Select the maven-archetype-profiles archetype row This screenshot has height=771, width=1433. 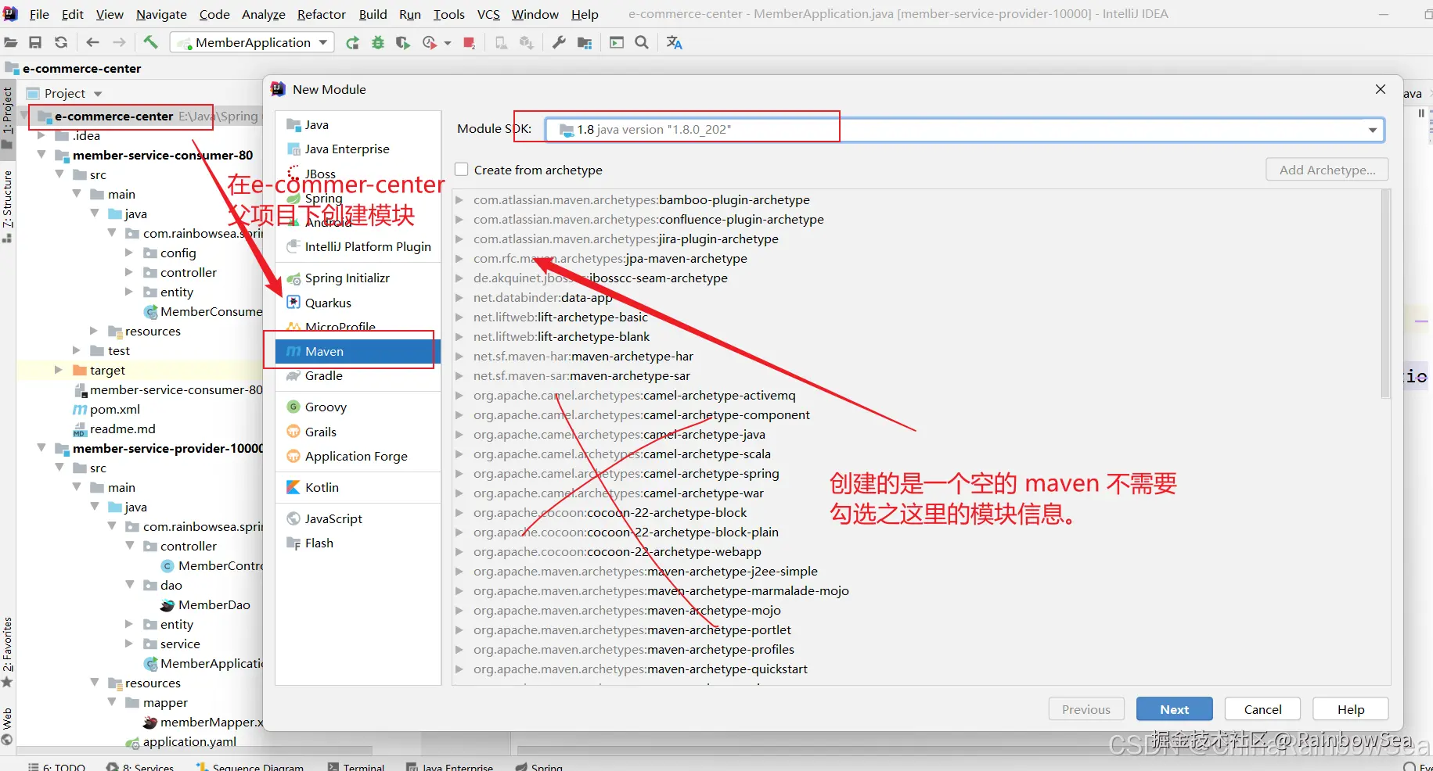[x=916, y=650]
